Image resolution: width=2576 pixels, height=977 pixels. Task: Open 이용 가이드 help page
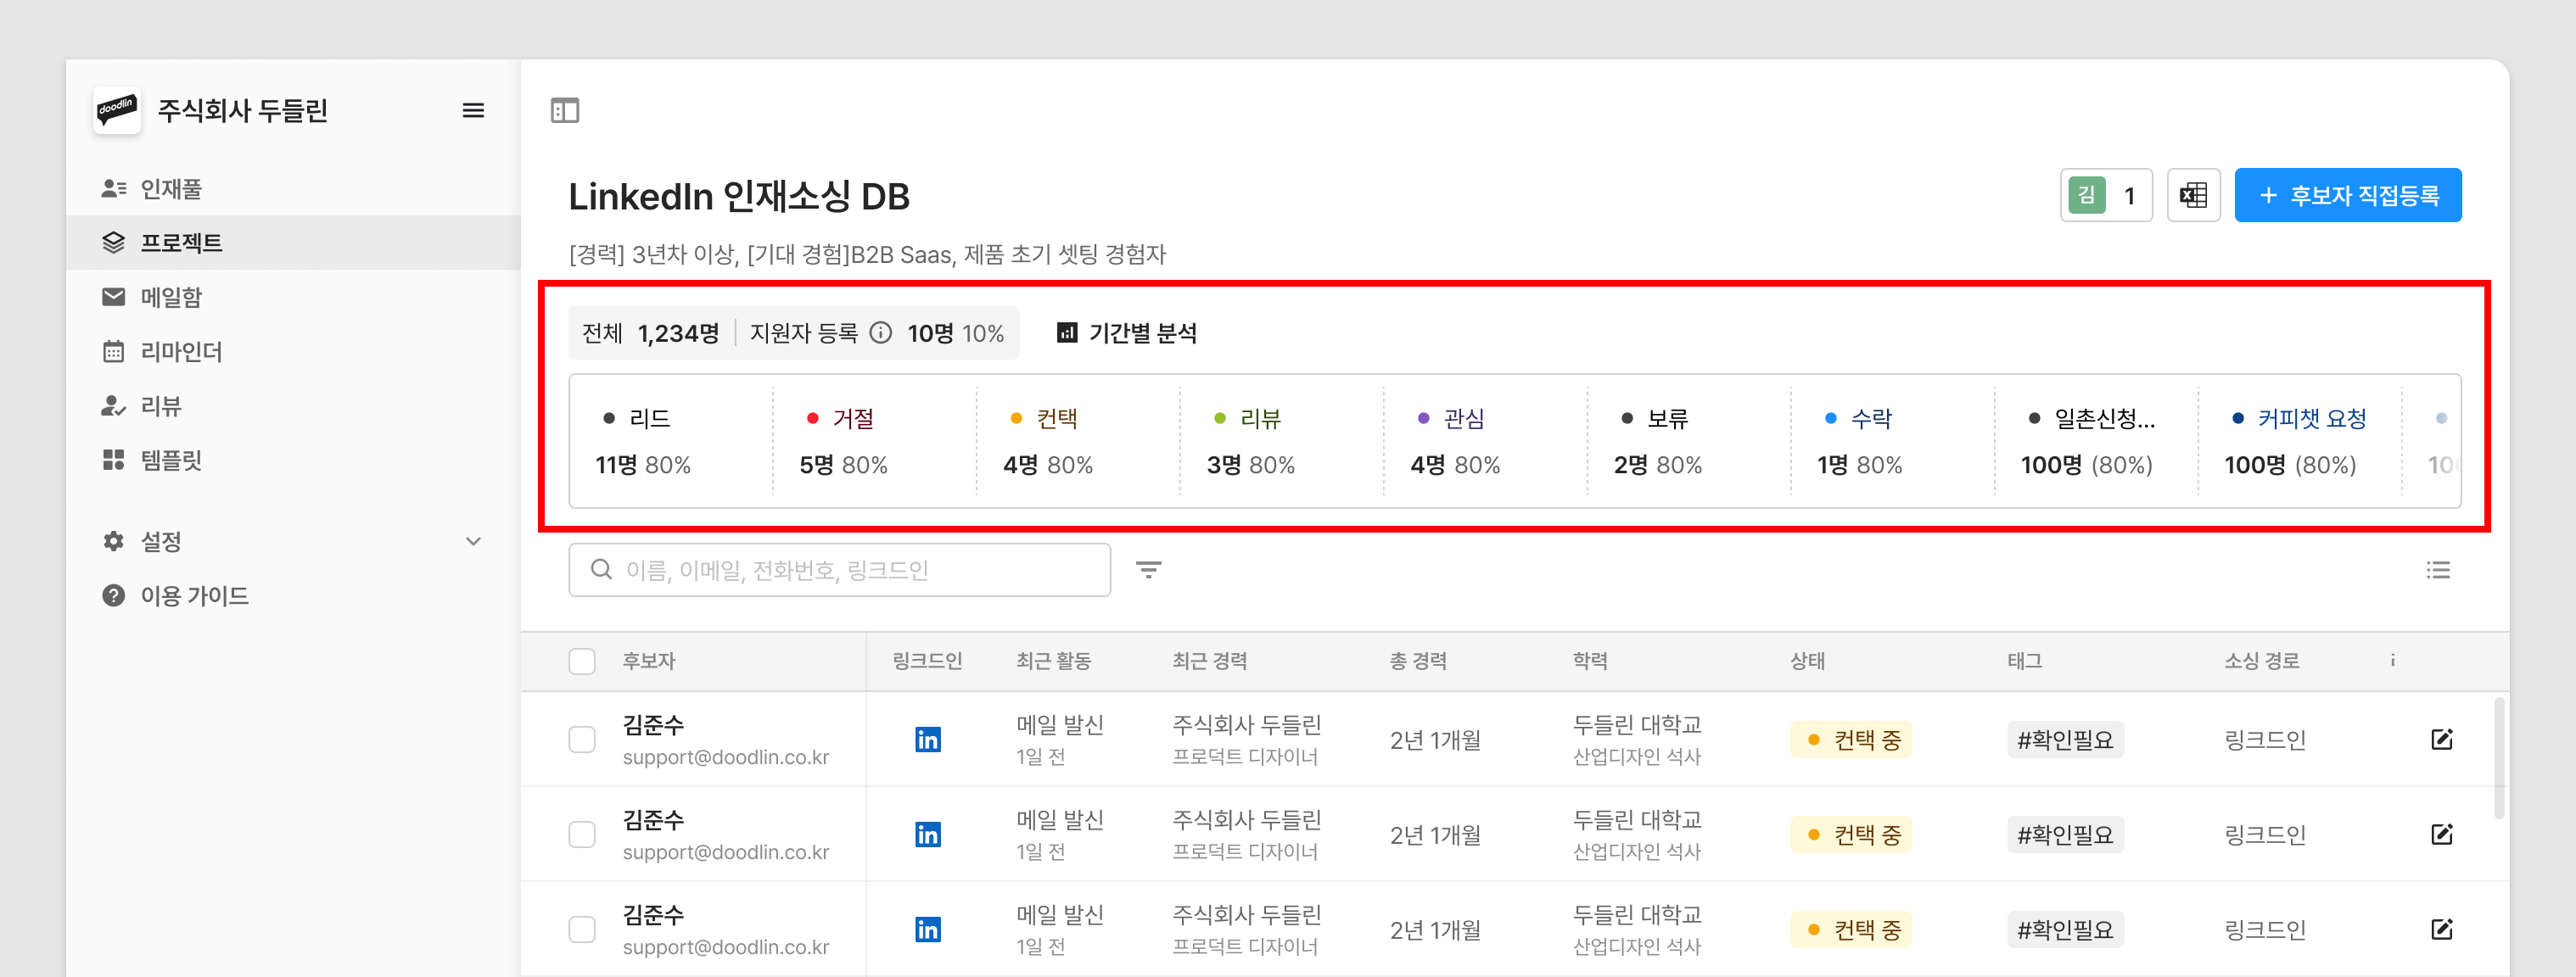click(x=293, y=596)
